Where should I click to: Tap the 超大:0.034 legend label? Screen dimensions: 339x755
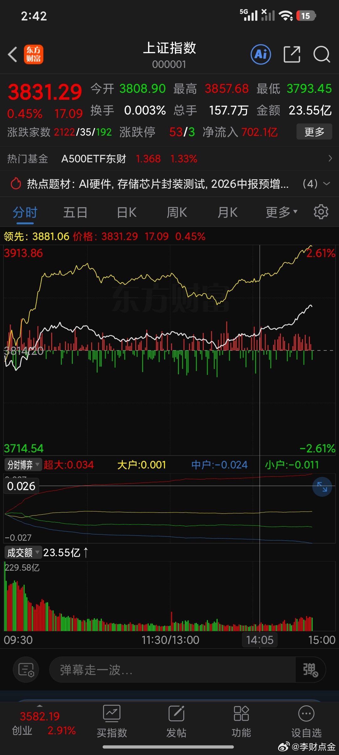coord(69,465)
